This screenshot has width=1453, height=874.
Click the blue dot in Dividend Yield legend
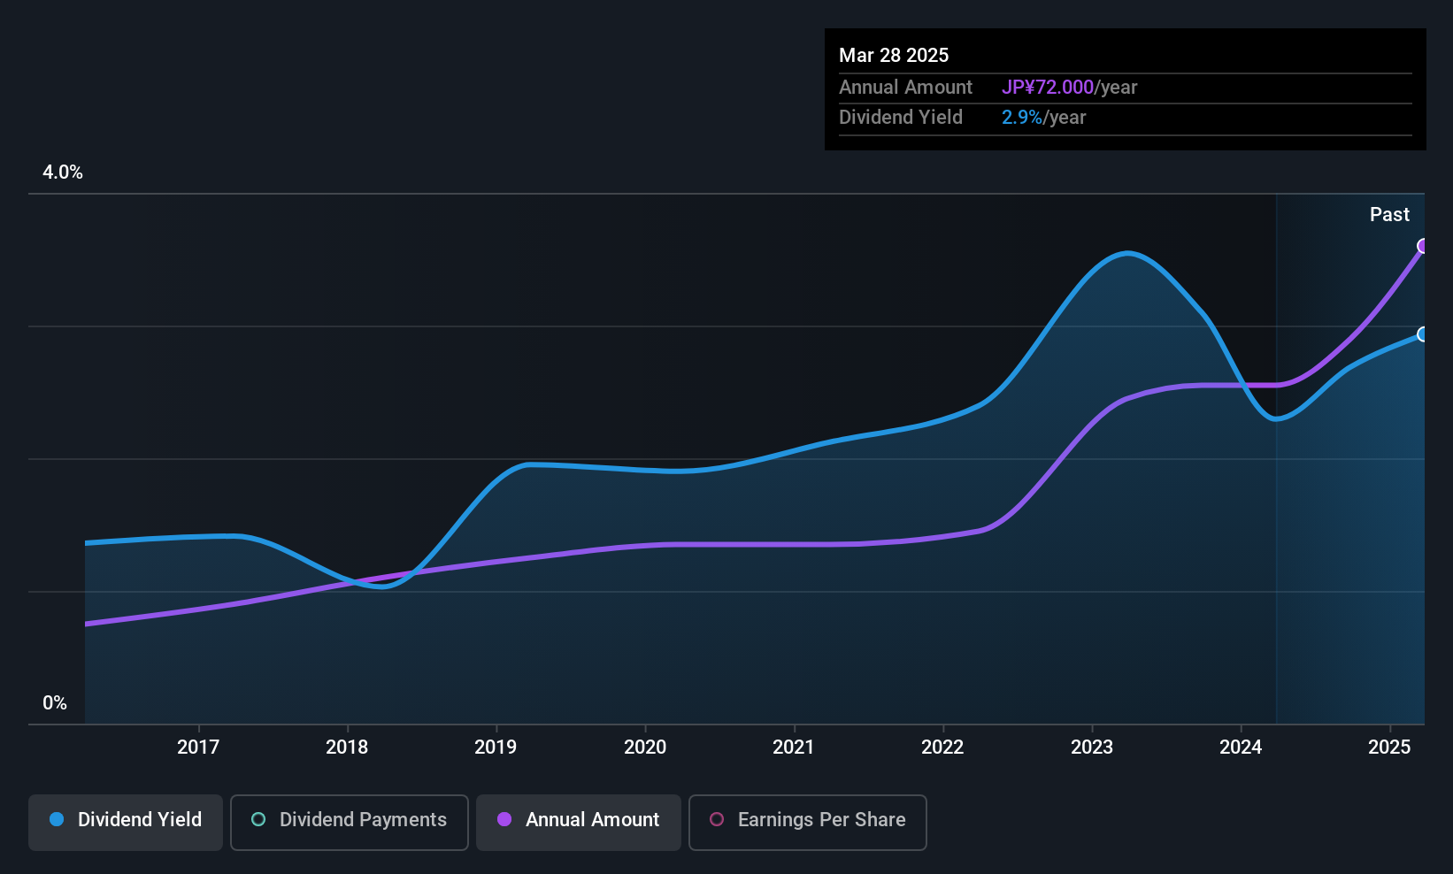coord(57,819)
